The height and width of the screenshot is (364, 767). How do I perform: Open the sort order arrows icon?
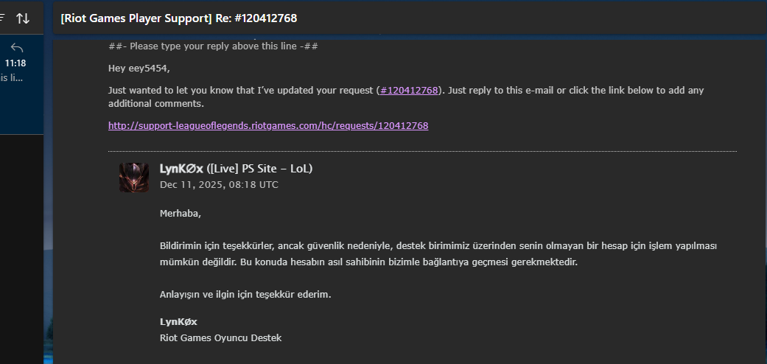coord(23,18)
